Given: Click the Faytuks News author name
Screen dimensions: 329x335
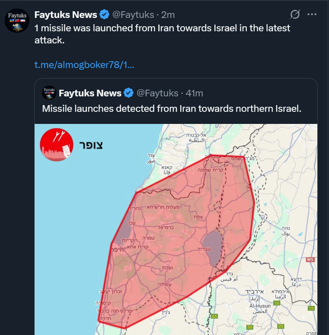Looking at the screenshot, I should tap(66, 15).
